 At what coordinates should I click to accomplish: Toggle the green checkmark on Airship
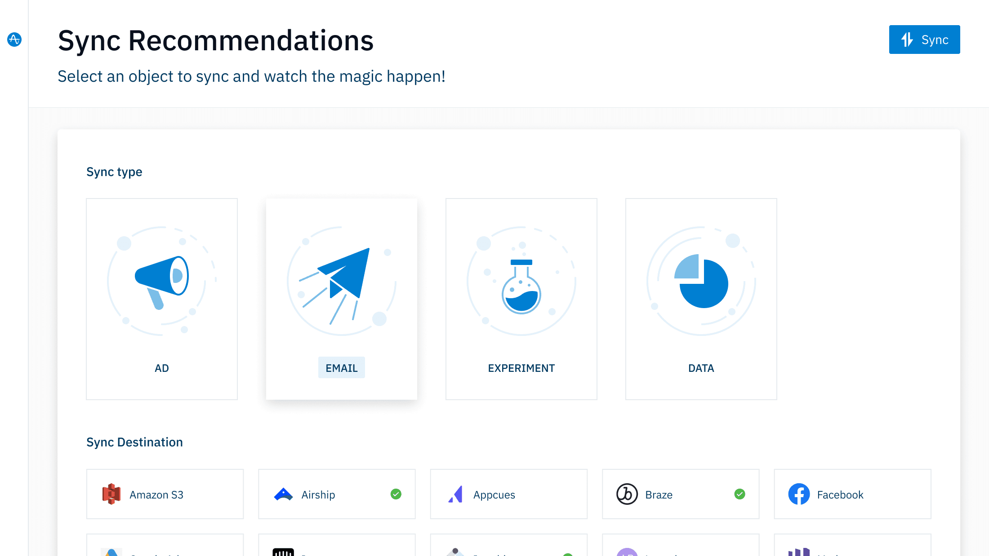pyautogui.click(x=396, y=494)
